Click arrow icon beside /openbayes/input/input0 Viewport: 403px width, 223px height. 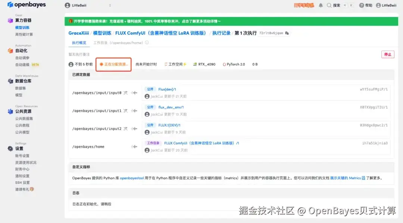(134, 93)
